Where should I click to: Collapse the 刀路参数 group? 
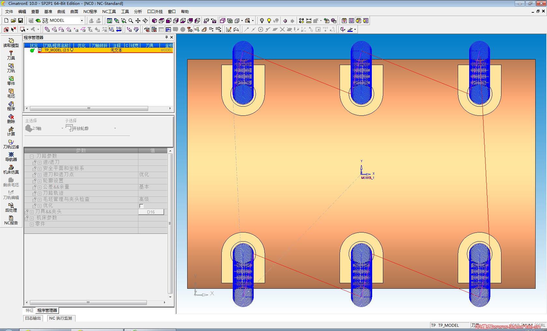tap(32, 156)
